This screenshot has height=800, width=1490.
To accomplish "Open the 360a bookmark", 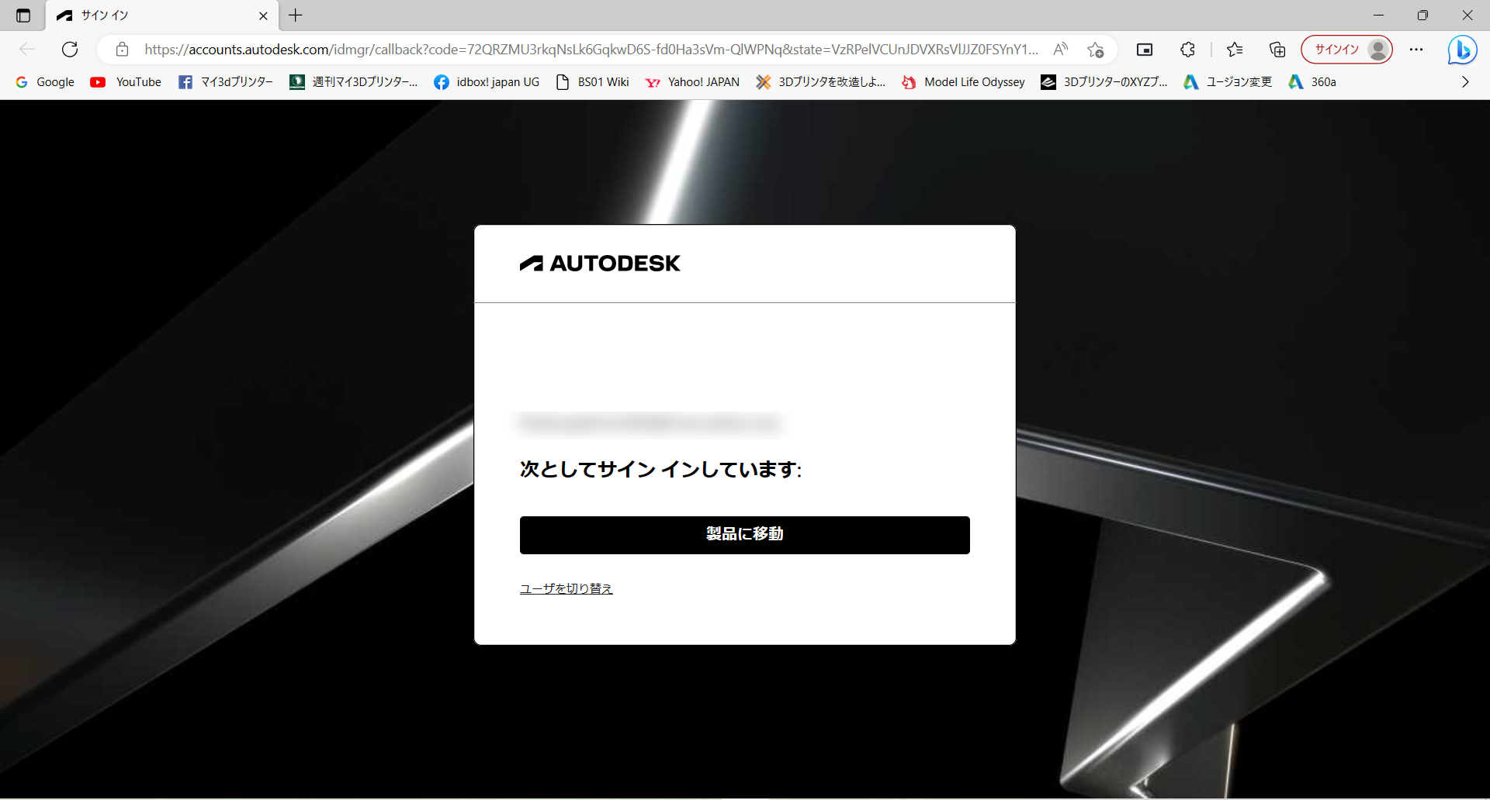I will 1312,82.
